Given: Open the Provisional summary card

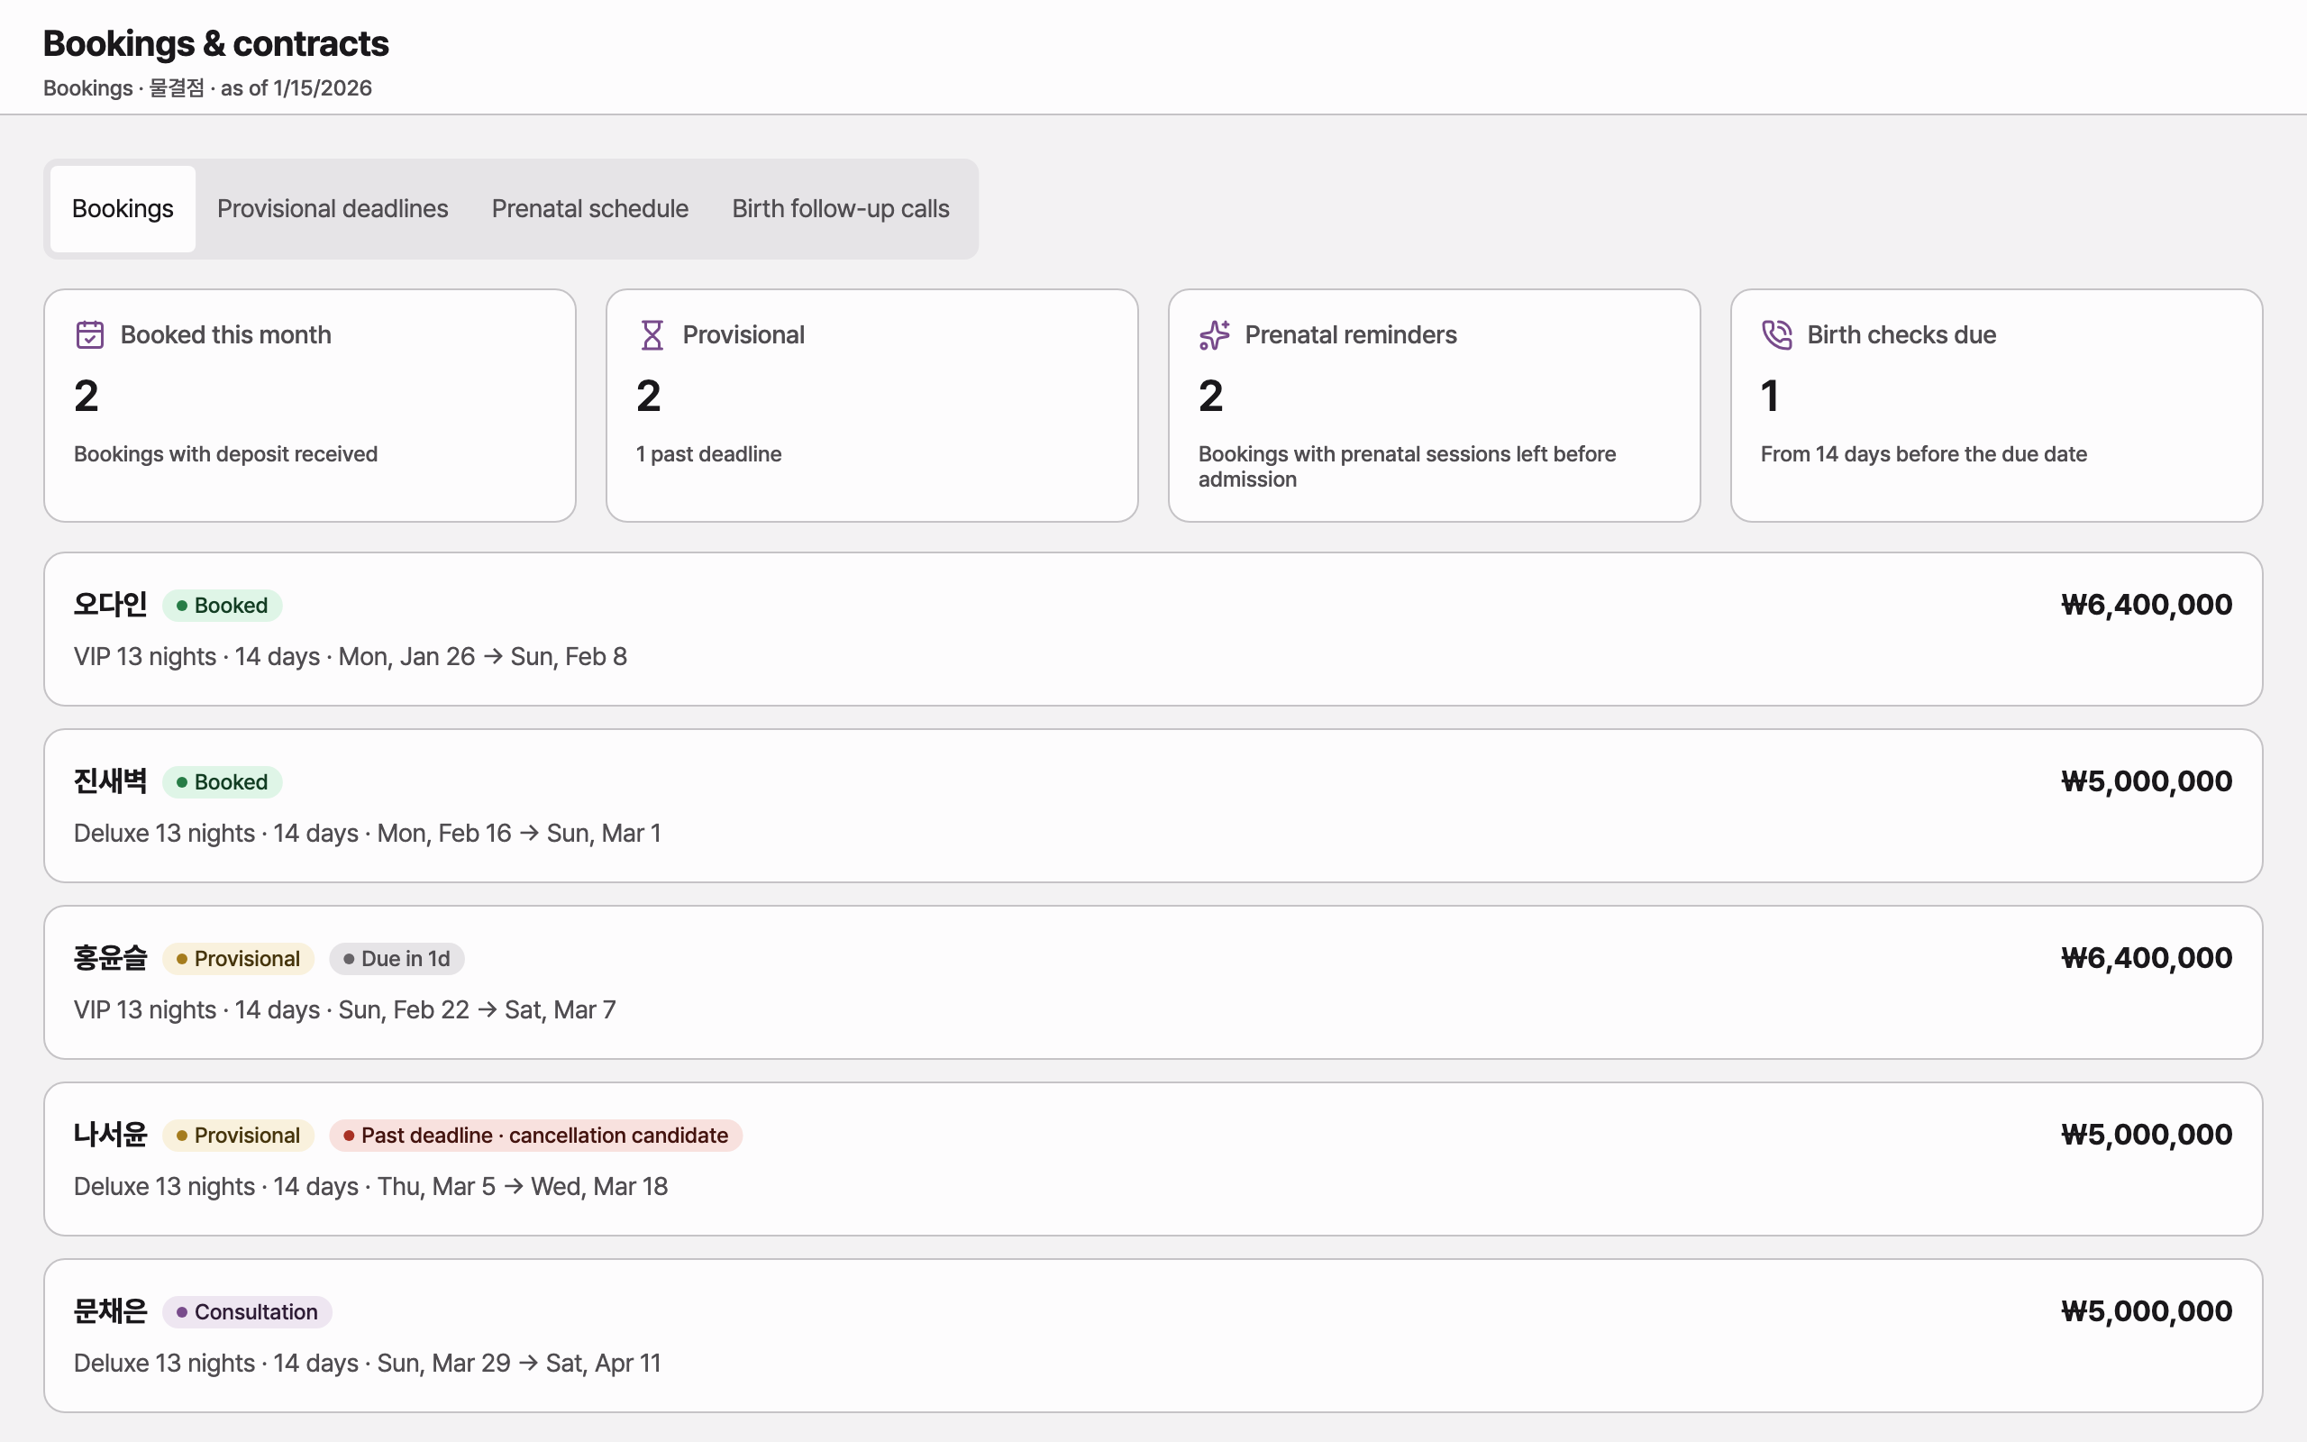Looking at the screenshot, I should tap(872, 406).
